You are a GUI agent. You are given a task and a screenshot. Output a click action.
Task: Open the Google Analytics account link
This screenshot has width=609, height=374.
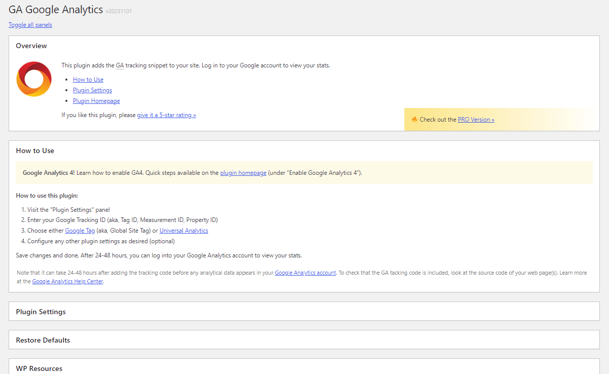tap(306, 273)
